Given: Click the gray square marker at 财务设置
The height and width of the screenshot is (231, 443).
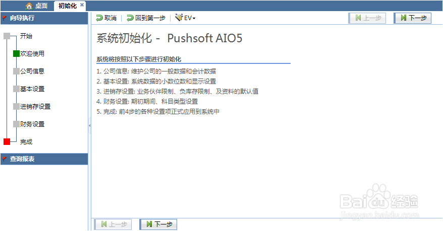Looking at the screenshot, I should [x=16, y=124].
